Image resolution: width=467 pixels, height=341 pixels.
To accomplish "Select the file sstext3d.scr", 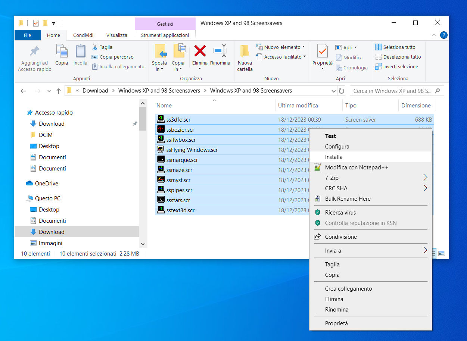I will coord(180,210).
